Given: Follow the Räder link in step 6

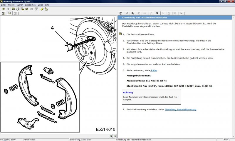Looking at the screenshot, I should pyautogui.click(x=154, y=70).
